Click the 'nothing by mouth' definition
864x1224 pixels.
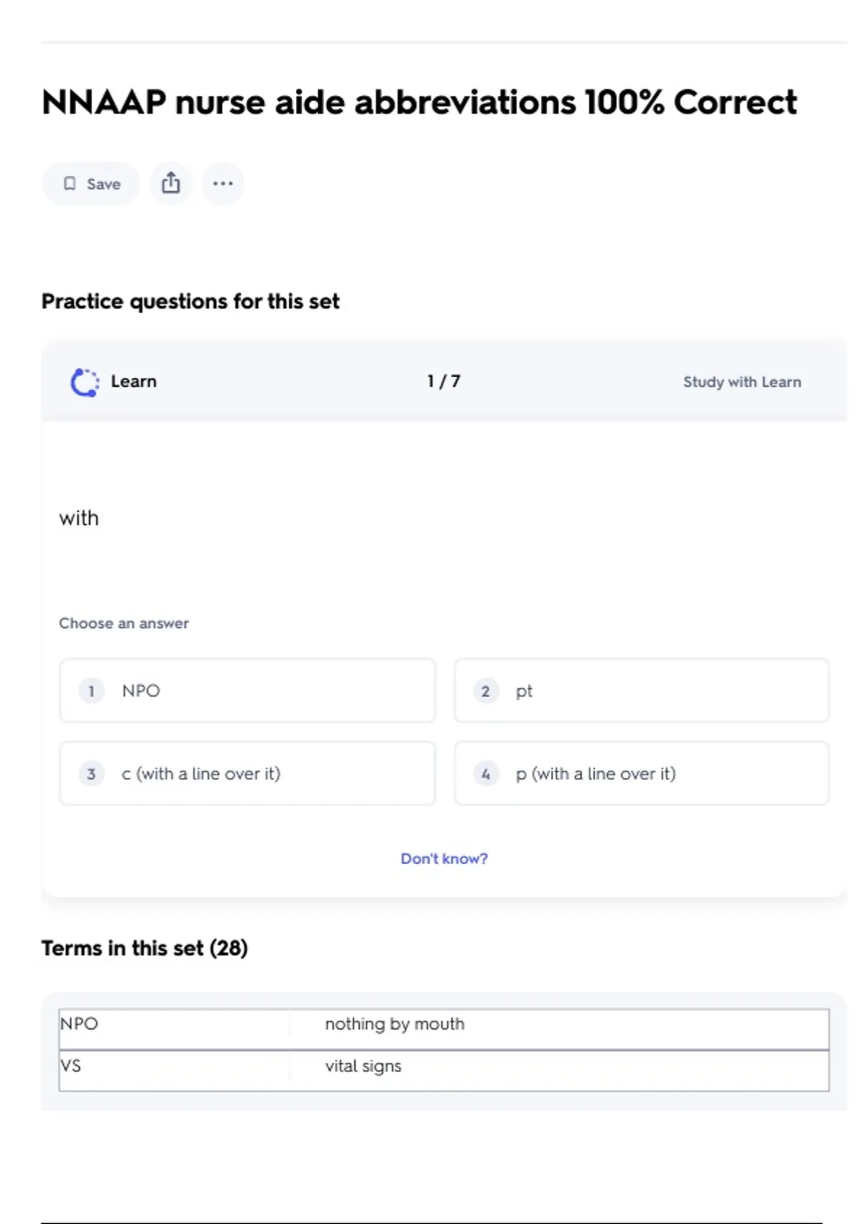395,1024
